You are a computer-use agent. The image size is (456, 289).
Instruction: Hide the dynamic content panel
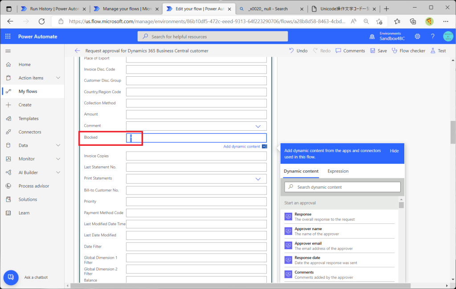394,151
